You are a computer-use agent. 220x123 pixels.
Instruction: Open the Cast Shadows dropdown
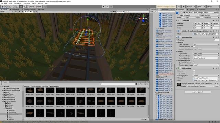point(206,44)
